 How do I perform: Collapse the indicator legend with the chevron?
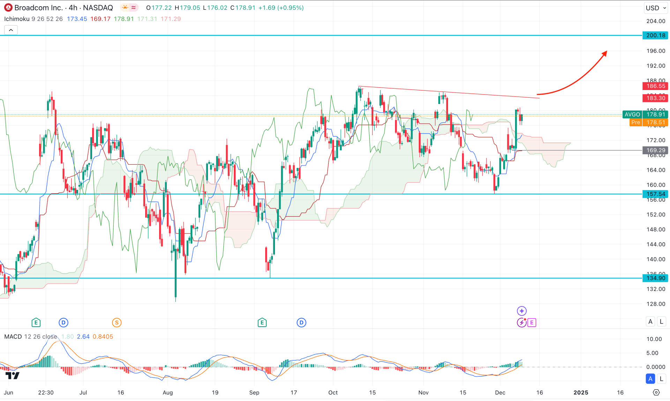(x=11, y=30)
